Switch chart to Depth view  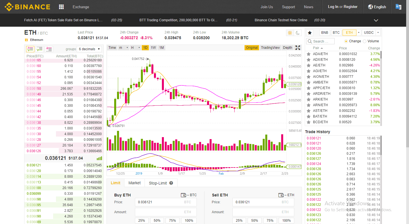287,48
